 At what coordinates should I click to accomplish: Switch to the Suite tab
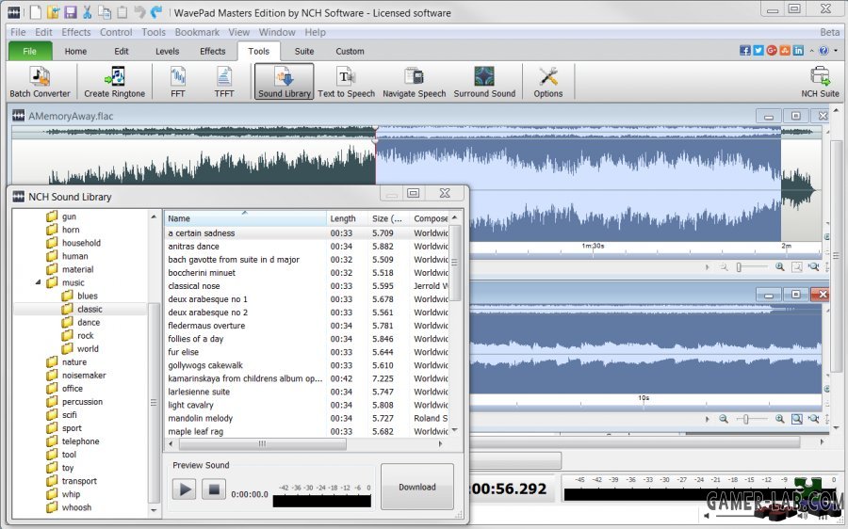[304, 52]
